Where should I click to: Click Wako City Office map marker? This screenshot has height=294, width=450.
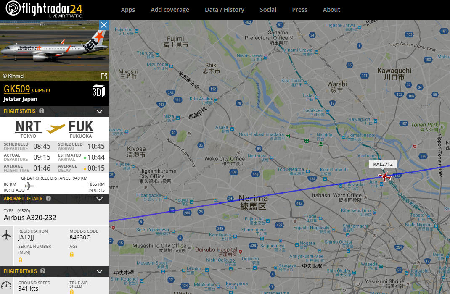point(238,152)
